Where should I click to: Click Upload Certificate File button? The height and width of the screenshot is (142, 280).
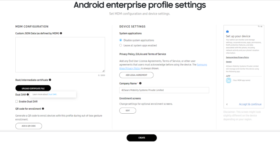pyautogui.click(x=33, y=88)
